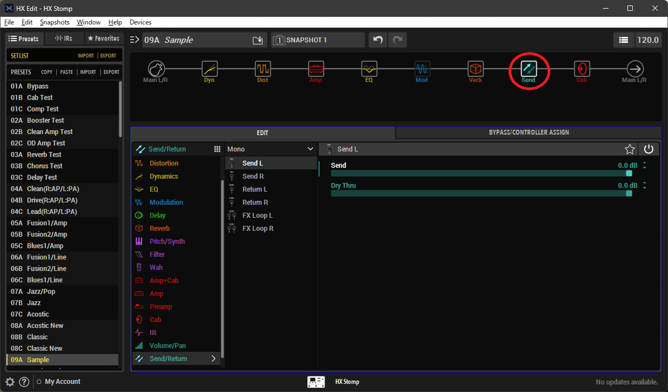Image resolution: width=668 pixels, height=392 pixels.
Task: Select the Verb block in signal chain
Action: pyautogui.click(x=475, y=68)
